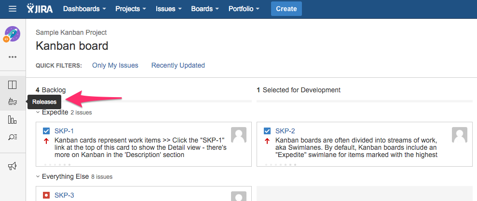Open the Boards dropdown menu
The image size is (477, 201).
[x=205, y=9]
